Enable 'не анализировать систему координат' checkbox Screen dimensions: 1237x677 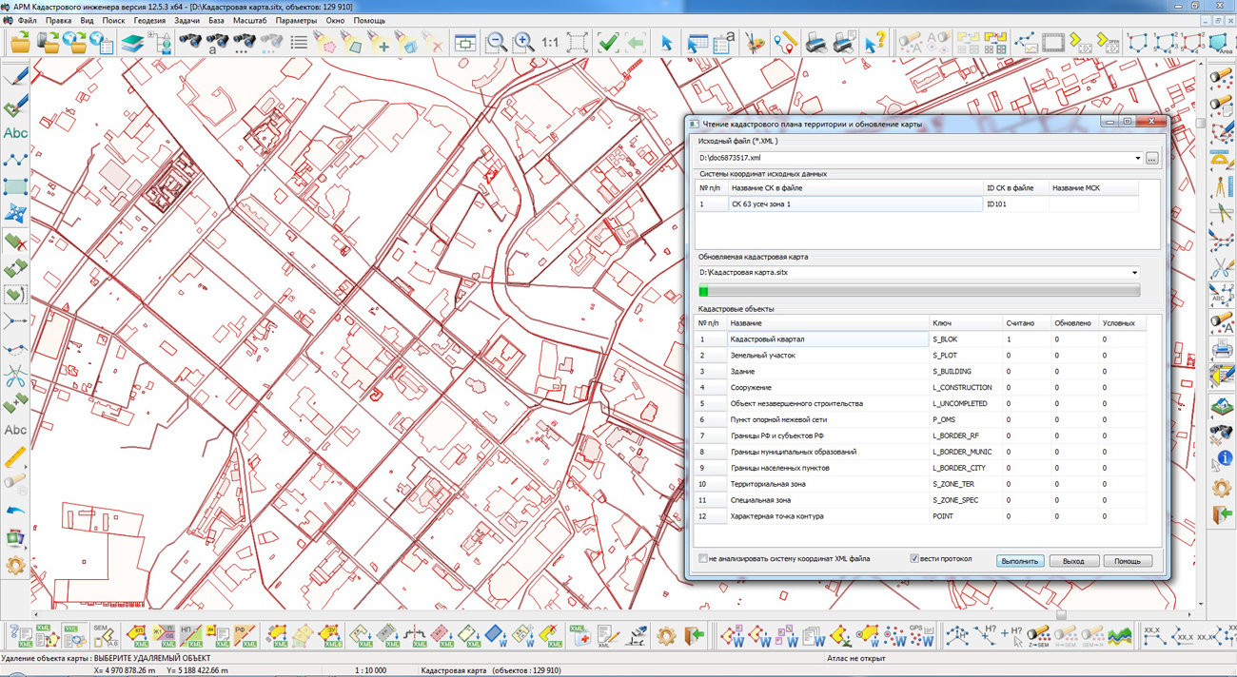(x=704, y=559)
